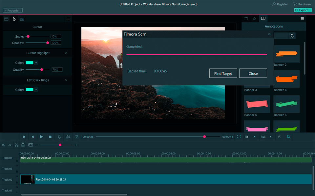Undo the last action
Viewport: 315px width, 196px height.
click(3, 145)
